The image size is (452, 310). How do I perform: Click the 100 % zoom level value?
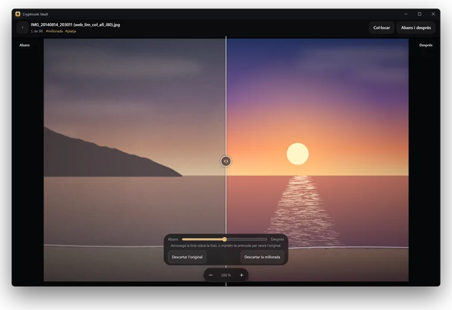[226, 275]
